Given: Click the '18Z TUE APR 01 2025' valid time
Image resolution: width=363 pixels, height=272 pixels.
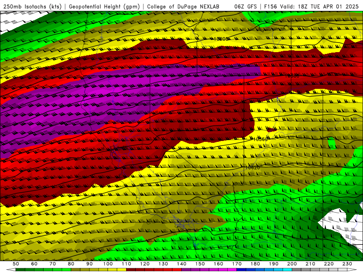Looking at the screenshot, I should 328,7.
